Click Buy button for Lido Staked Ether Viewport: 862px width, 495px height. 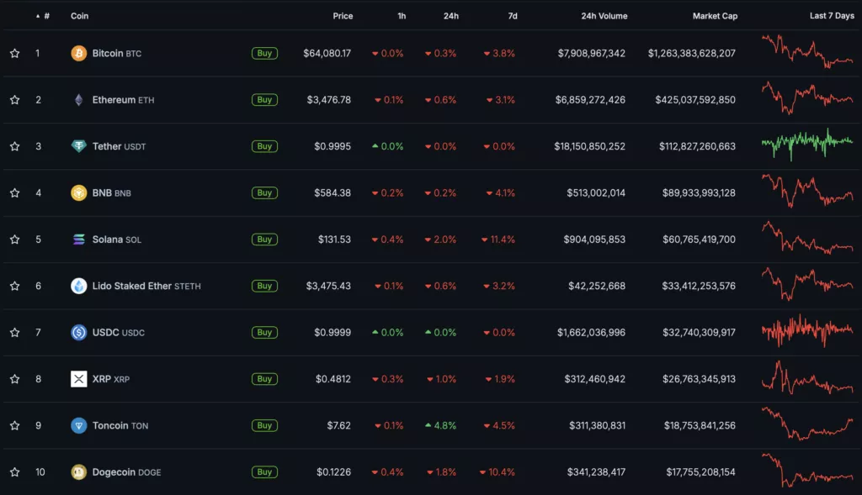point(264,286)
